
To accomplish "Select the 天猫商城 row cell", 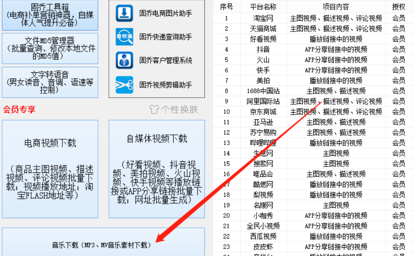I will [263, 29].
